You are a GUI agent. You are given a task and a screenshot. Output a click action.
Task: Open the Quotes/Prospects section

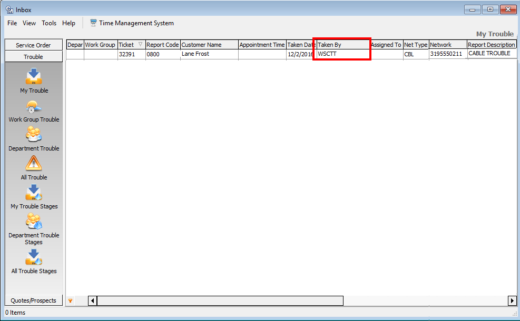click(x=34, y=300)
